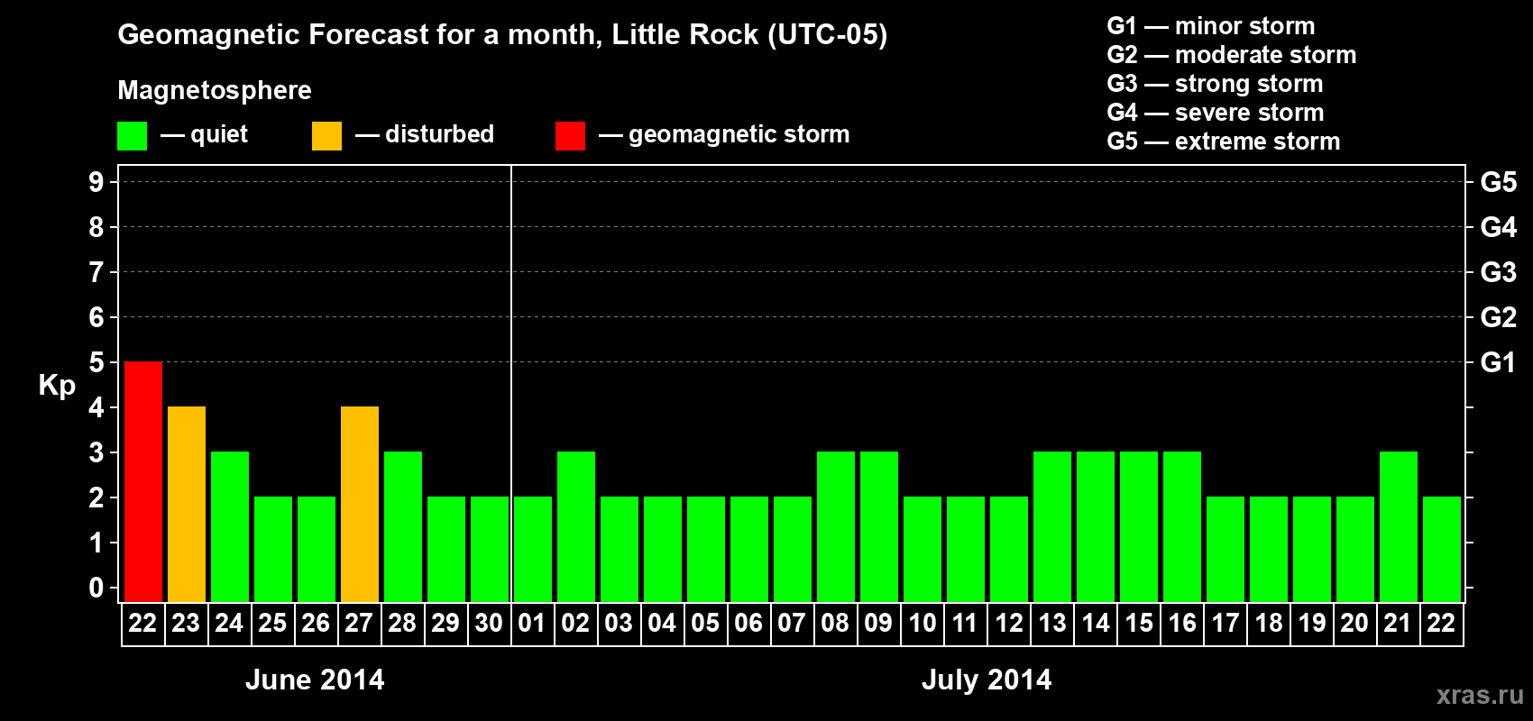Click the 'July 2014' month label
Screen dimensions: 1533x721
(x=987, y=680)
